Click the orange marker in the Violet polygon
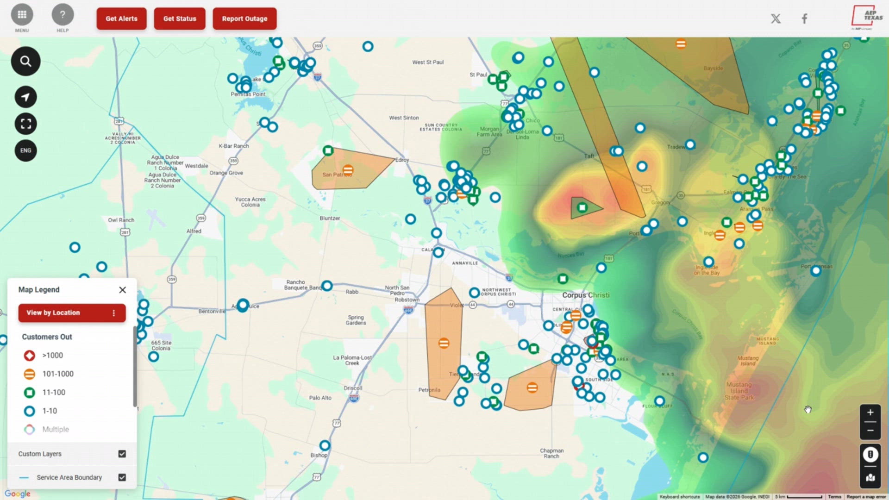 [444, 343]
